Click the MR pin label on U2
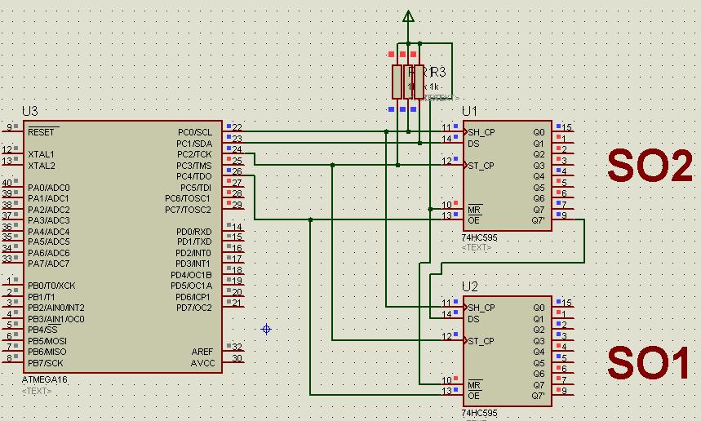 coord(474,385)
